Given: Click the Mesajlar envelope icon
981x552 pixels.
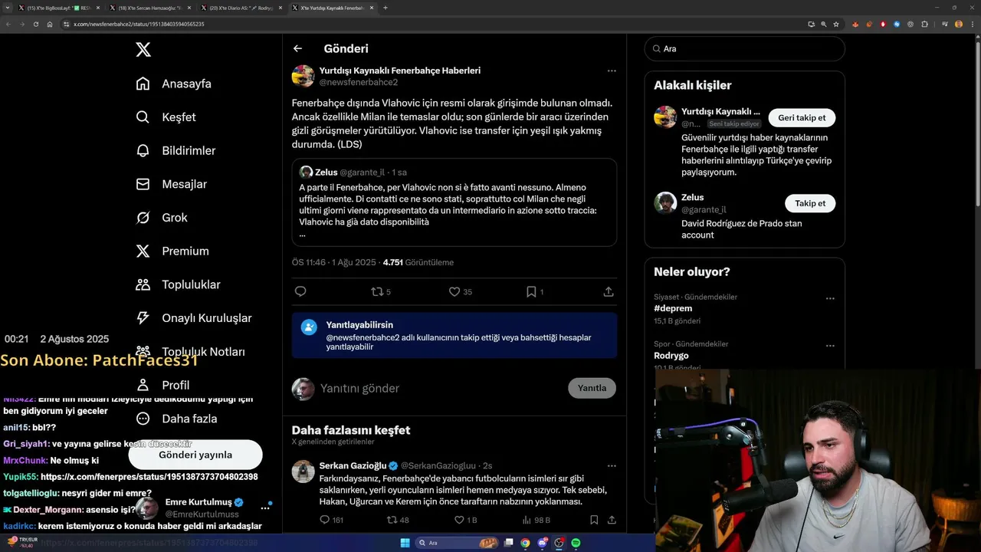Looking at the screenshot, I should 143,184.
